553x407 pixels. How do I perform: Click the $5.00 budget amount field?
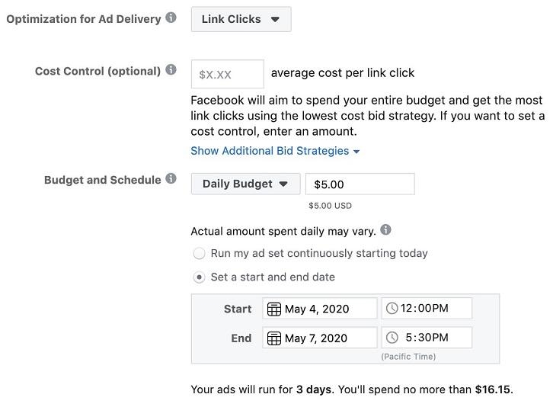pyautogui.click(x=360, y=184)
